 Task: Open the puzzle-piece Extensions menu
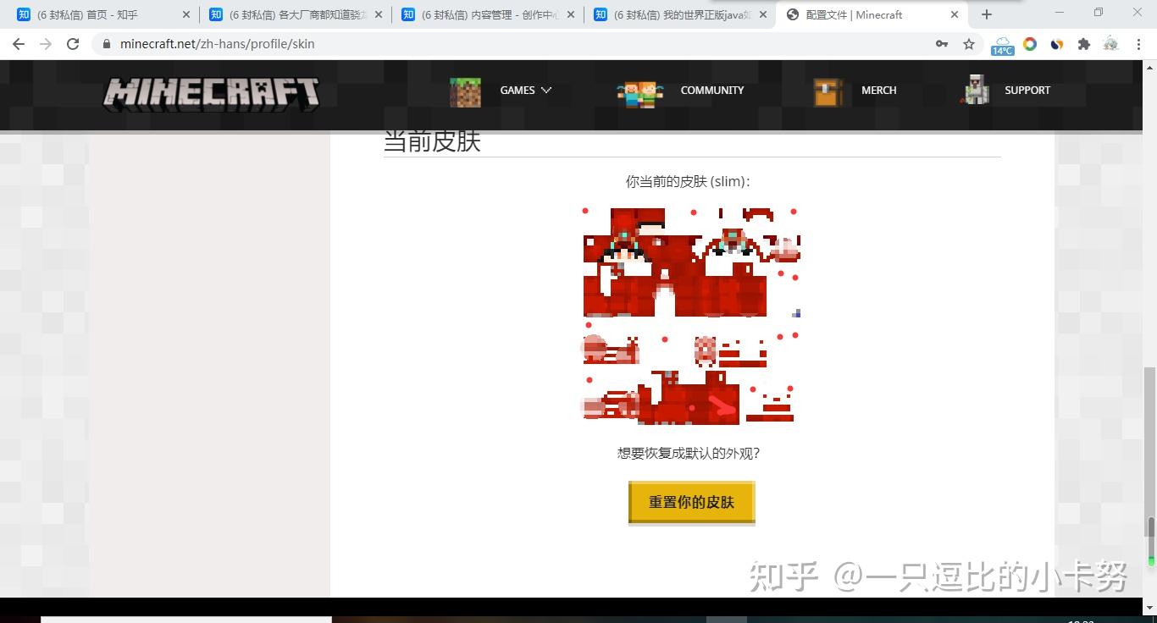point(1084,44)
